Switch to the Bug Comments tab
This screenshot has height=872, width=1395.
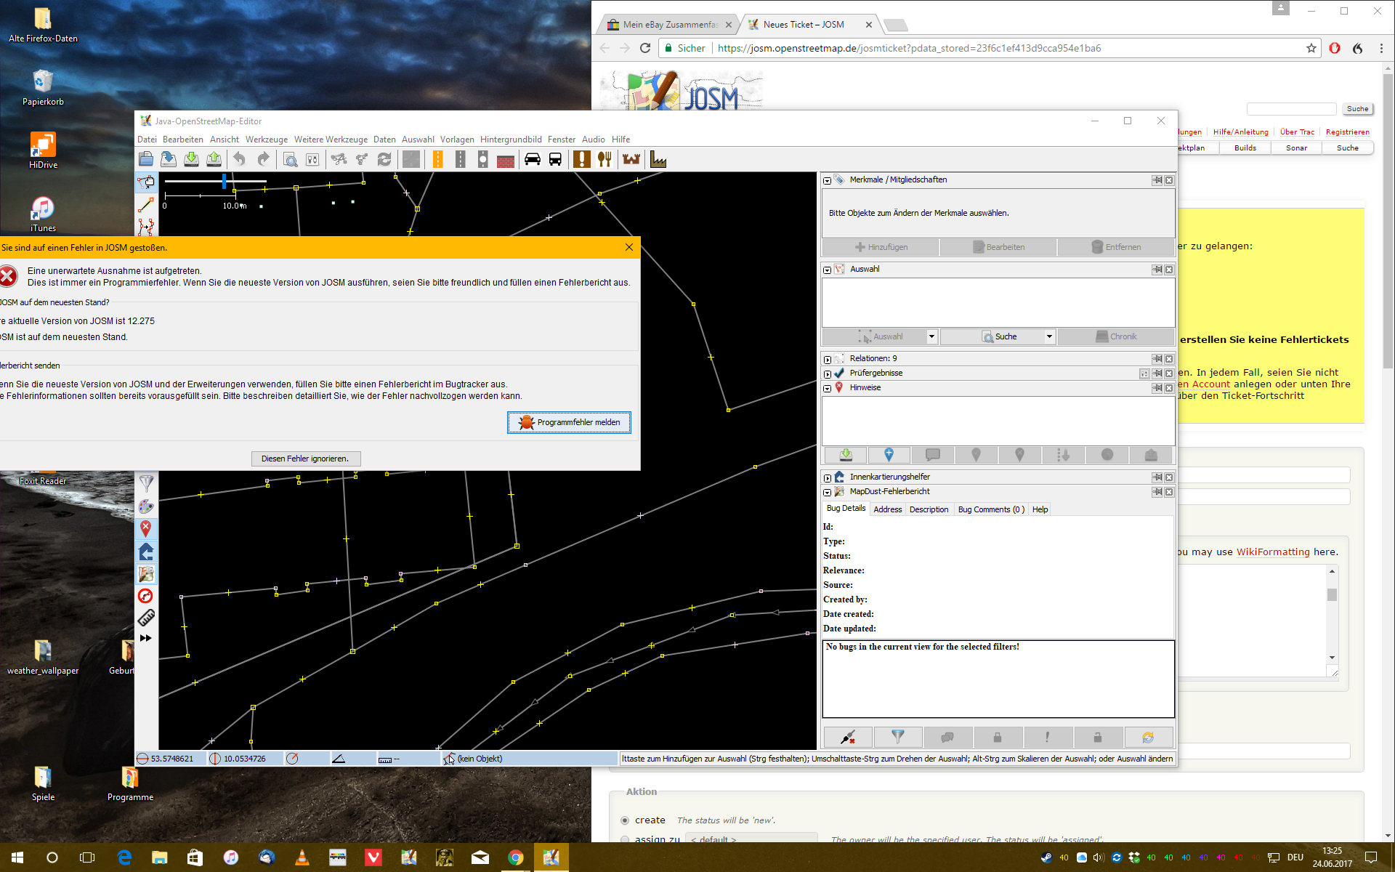pyautogui.click(x=990, y=509)
